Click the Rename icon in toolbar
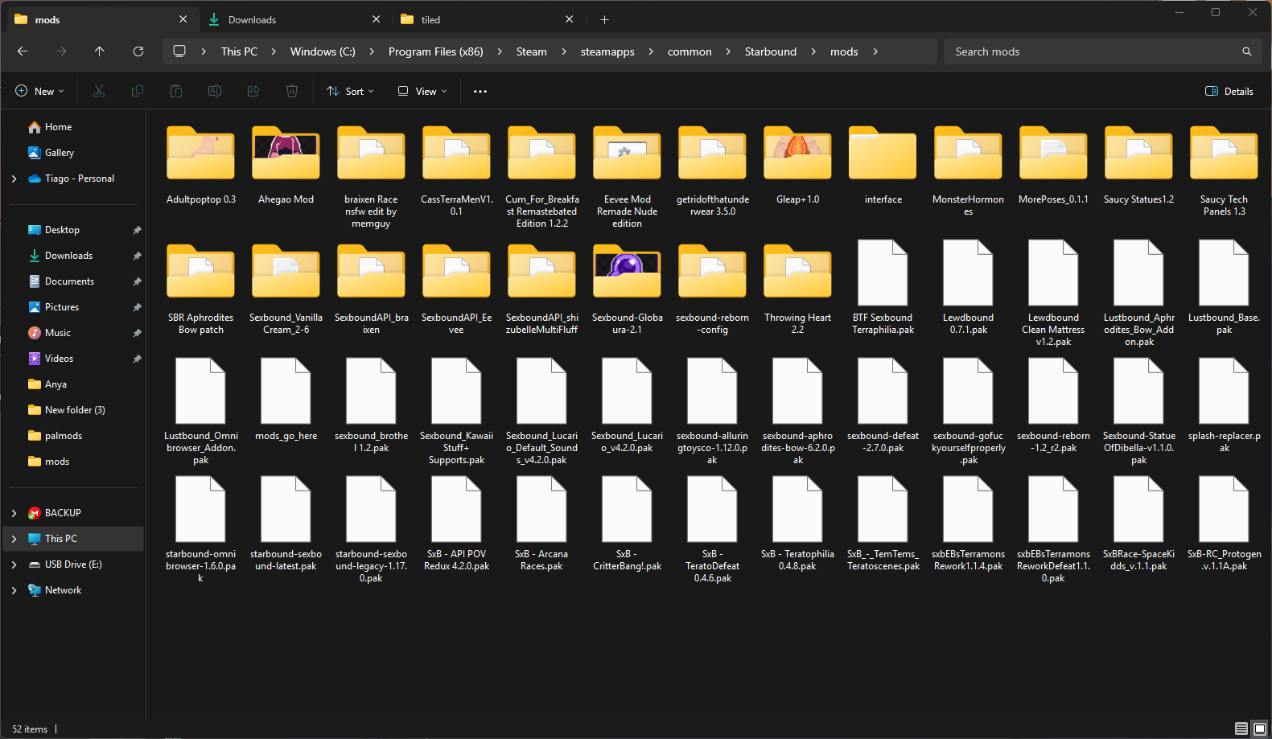 click(x=215, y=92)
